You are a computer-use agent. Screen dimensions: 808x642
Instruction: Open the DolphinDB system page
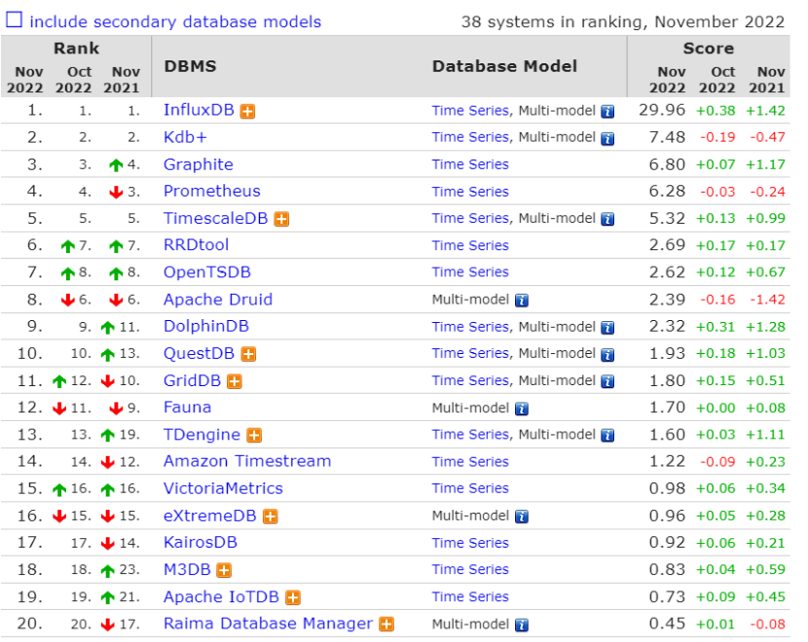(x=205, y=327)
